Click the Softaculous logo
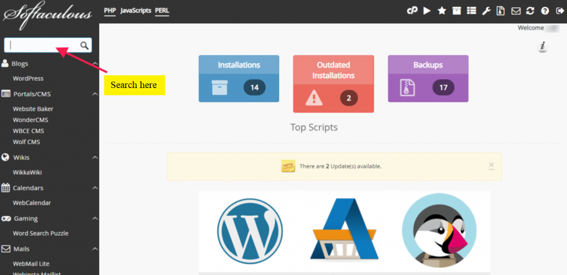567x275 pixels. click(48, 14)
